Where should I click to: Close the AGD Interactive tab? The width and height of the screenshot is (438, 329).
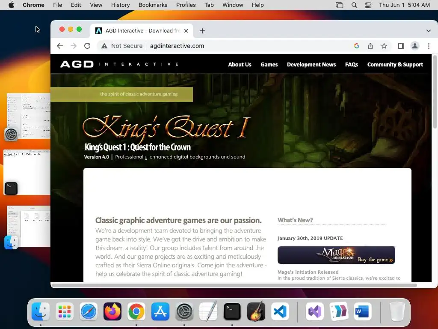point(186,31)
